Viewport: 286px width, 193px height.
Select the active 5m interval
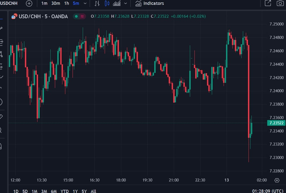(x=76, y=3)
